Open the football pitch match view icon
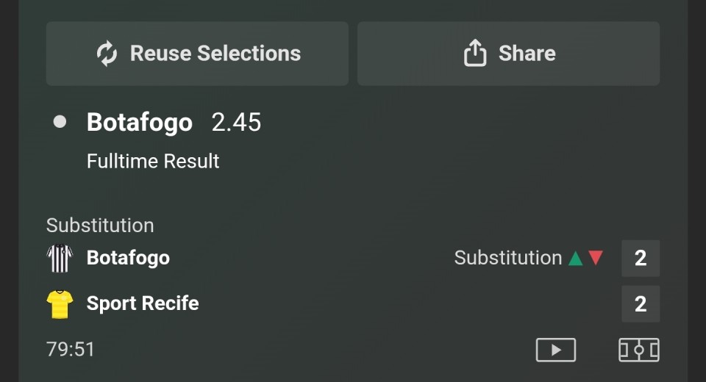 point(638,350)
